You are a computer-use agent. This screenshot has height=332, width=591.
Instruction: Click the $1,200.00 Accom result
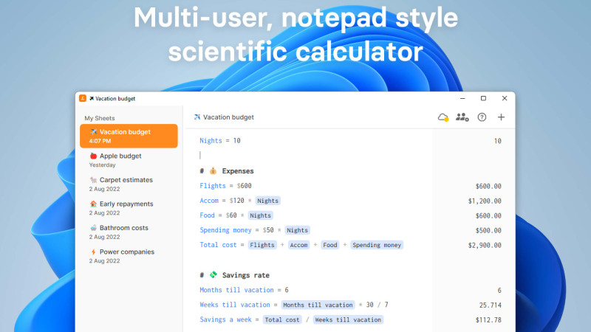(485, 201)
